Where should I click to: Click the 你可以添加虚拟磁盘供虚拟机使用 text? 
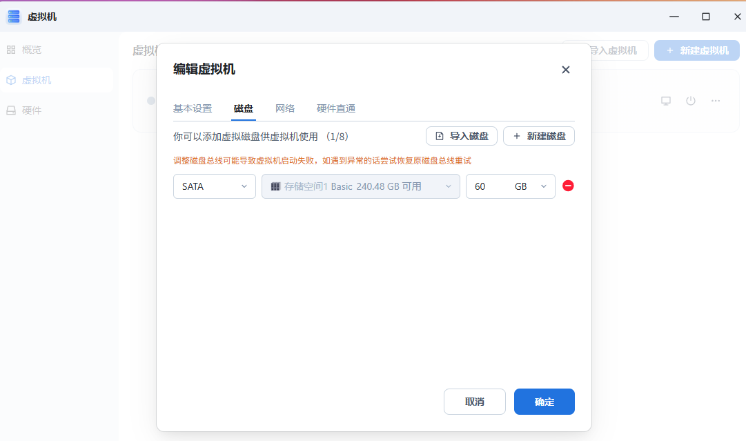click(x=246, y=137)
